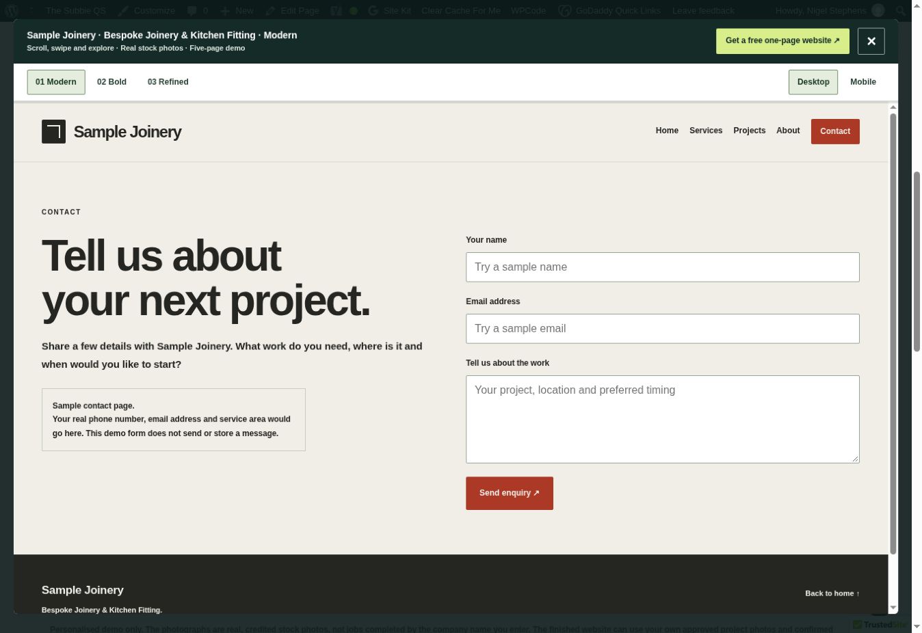Click the red Contact nav button
The width and height of the screenshot is (922, 633).
pos(835,131)
